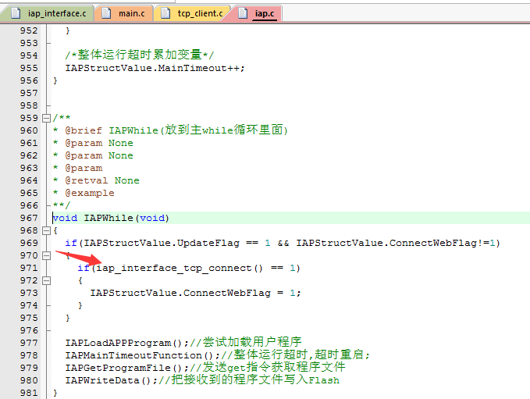
Task: Click the file icon on main.c tab
Action: (x=106, y=13)
